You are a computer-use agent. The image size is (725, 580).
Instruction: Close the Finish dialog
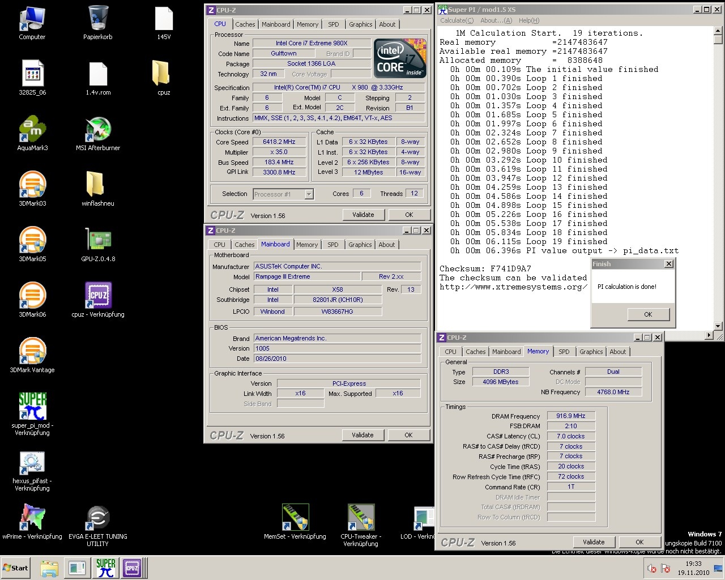click(x=669, y=264)
